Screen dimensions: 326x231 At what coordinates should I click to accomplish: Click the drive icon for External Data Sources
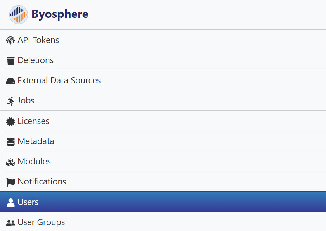[10, 81]
